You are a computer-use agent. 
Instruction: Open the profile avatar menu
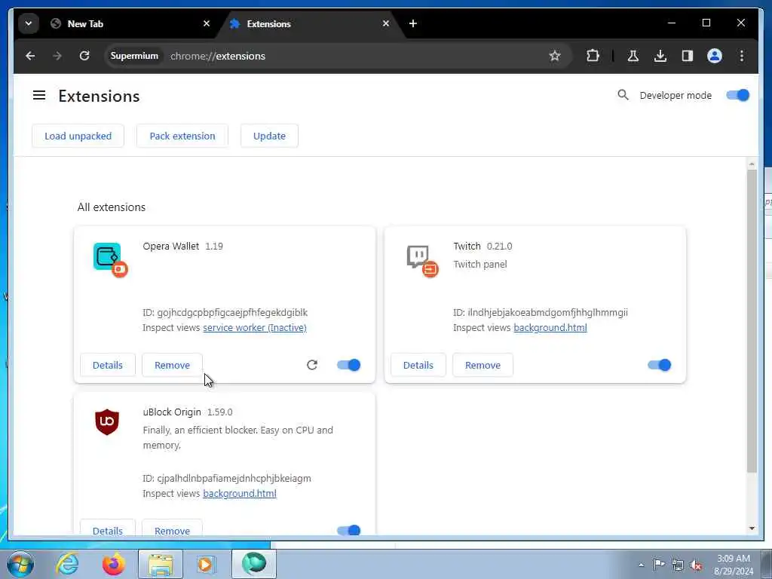[715, 56]
